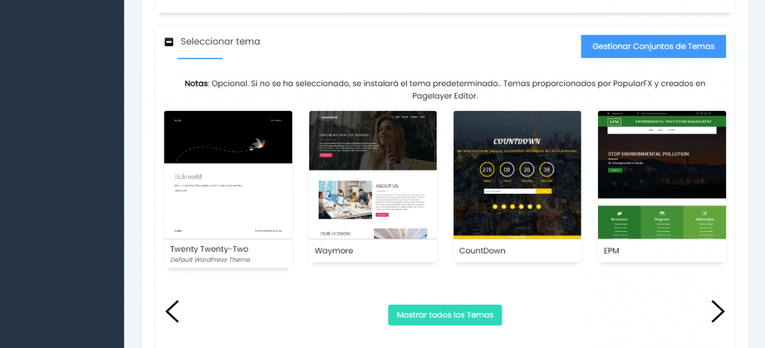Viewport: 765px width, 348px height.
Task: Pick the CountDown theme preview image
Action: point(517,175)
